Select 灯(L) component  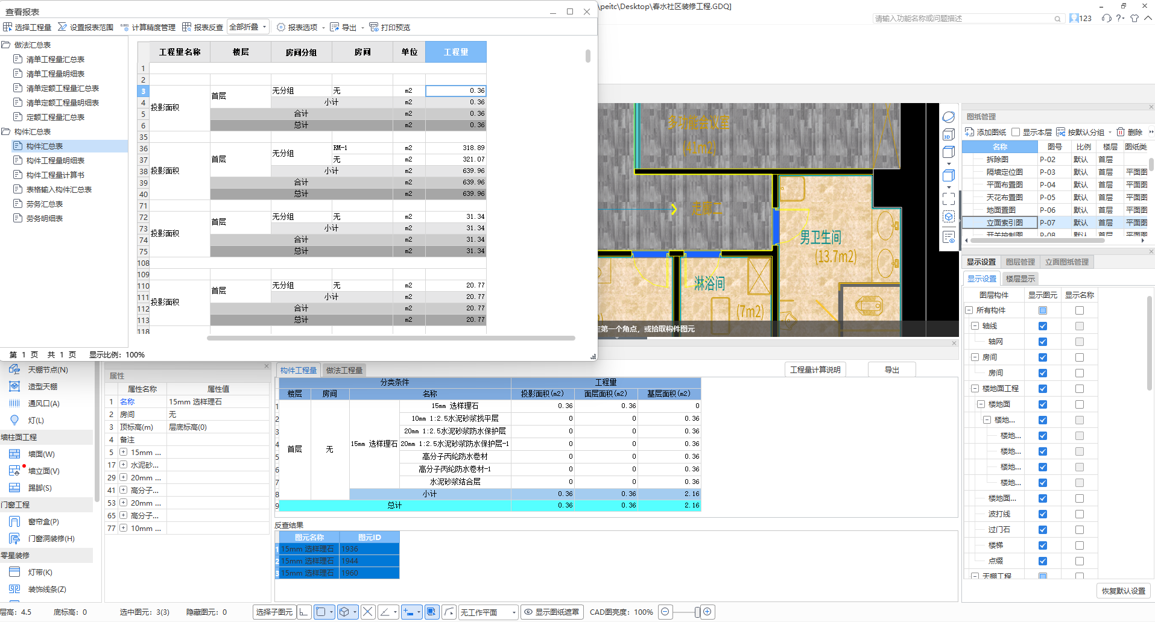[36, 420]
